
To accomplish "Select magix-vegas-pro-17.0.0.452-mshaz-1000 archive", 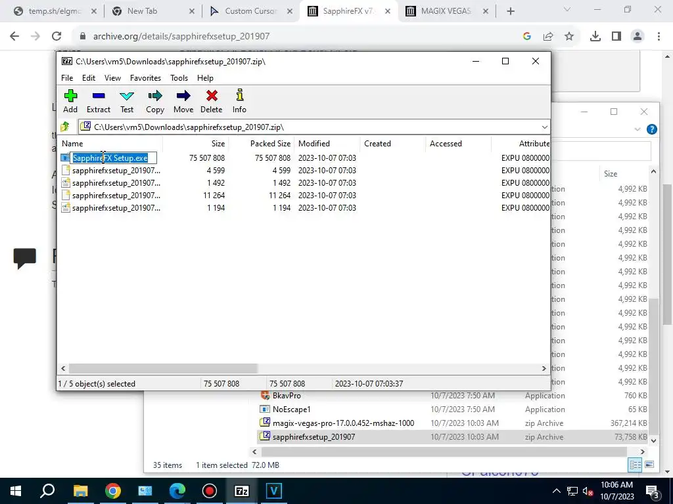I will pos(343,423).
